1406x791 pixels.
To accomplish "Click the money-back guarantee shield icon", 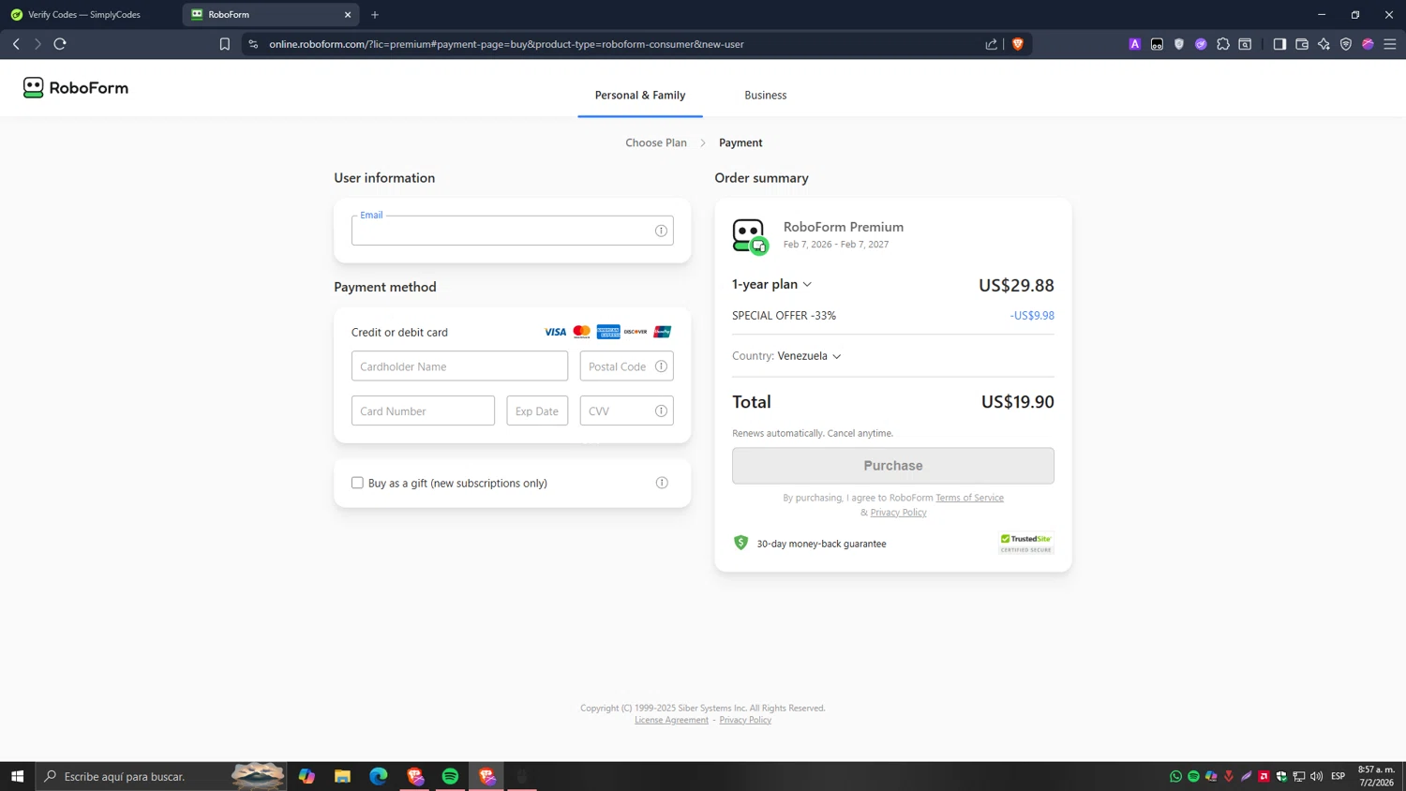I will (740, 543).
